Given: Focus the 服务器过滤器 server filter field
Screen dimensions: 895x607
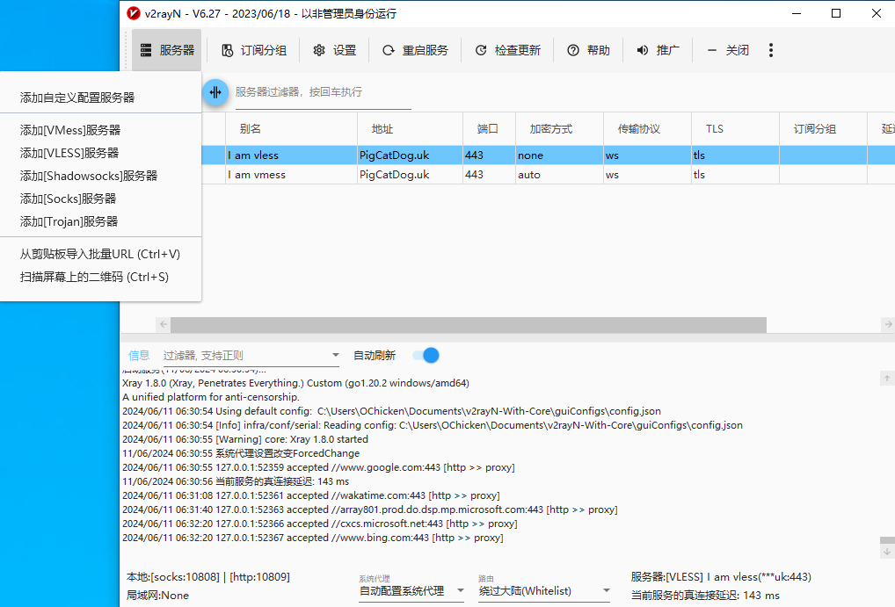Looking at the screenshot, I should 323,92.
